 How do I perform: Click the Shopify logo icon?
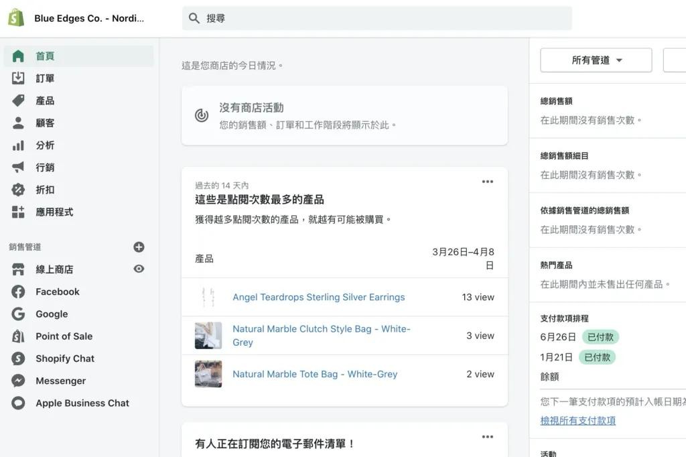point(16,17)
